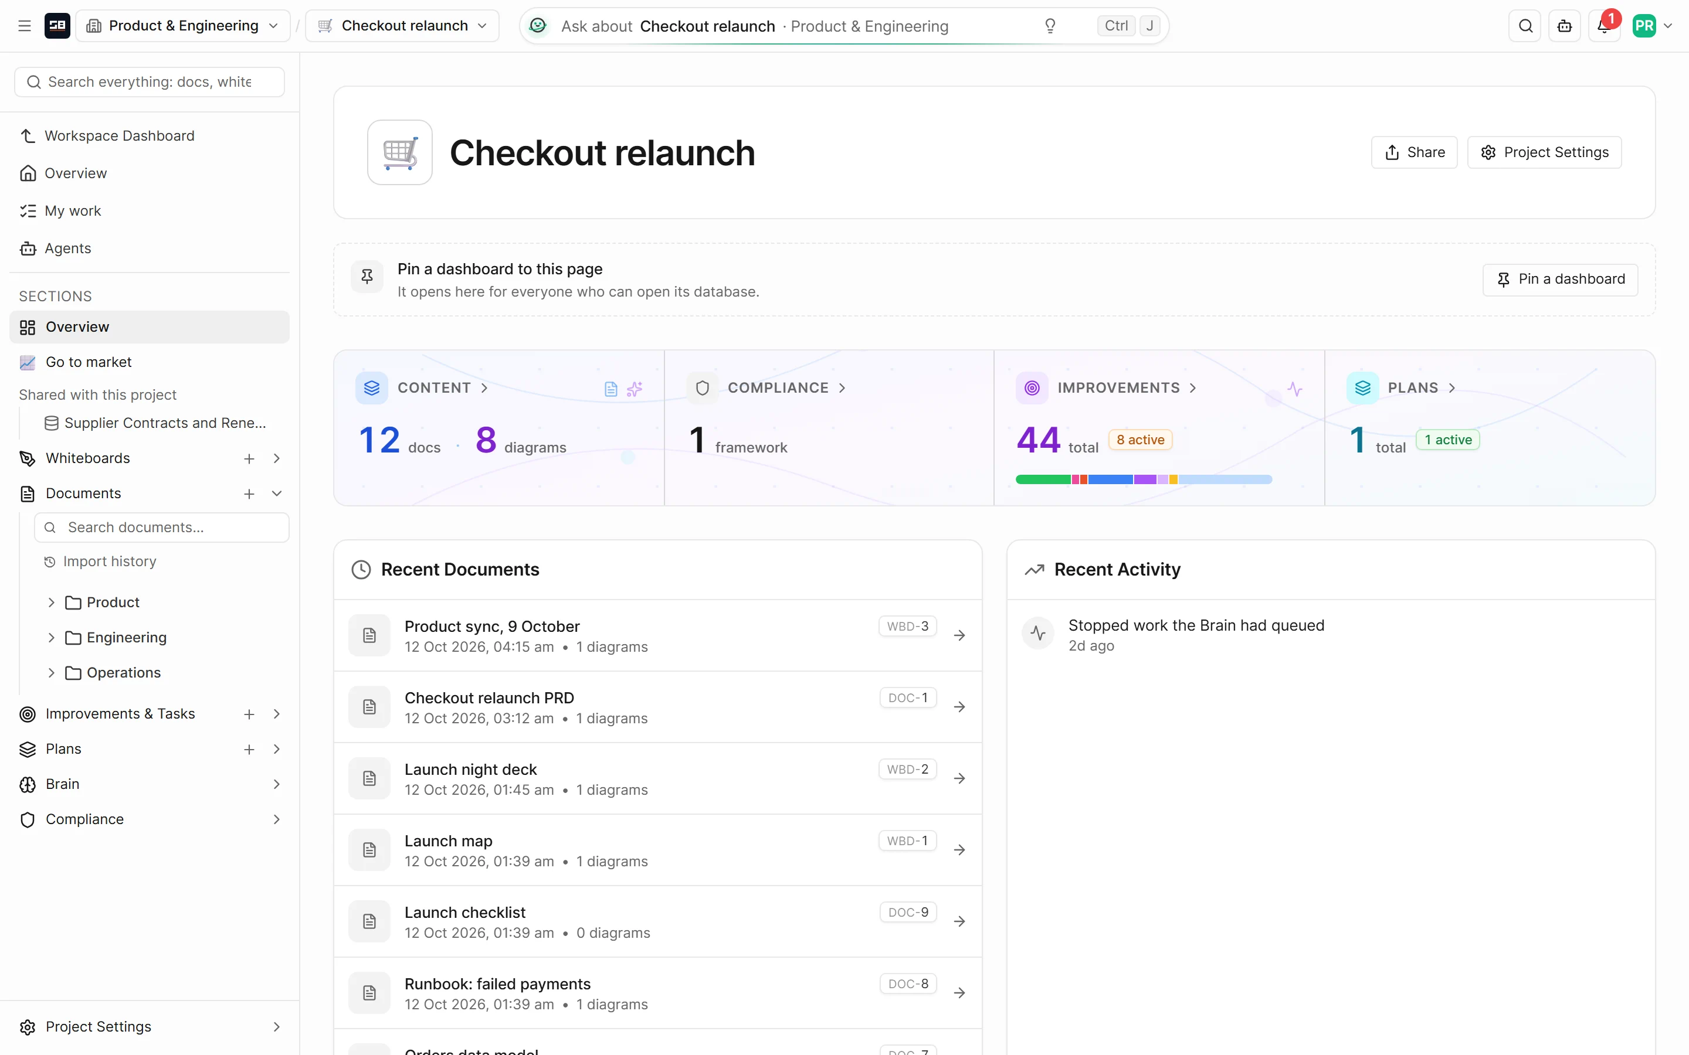
Task: Open Checkout relaunch project dropdown
Action: tap(403, 26)
